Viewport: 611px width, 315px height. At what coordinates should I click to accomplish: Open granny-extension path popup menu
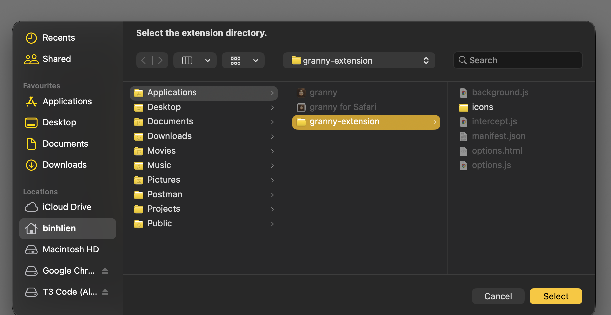click(x=359, y=60)
